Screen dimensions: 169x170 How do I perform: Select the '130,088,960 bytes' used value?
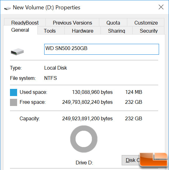point(92,92)
